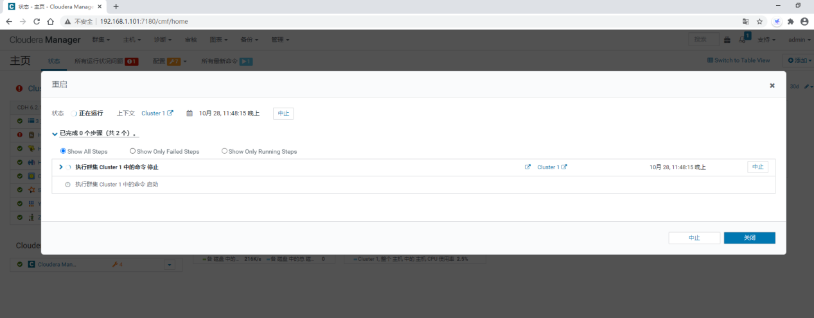Click the Cloudera Management Service C icon
The image size is (814, 318).
tap(31, 264)
